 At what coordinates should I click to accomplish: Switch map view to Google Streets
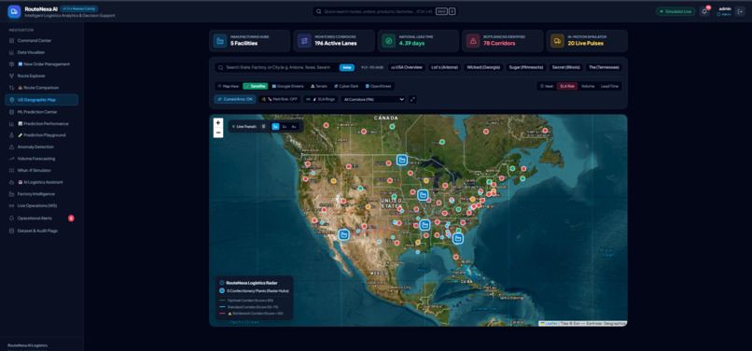pos(287,87)
